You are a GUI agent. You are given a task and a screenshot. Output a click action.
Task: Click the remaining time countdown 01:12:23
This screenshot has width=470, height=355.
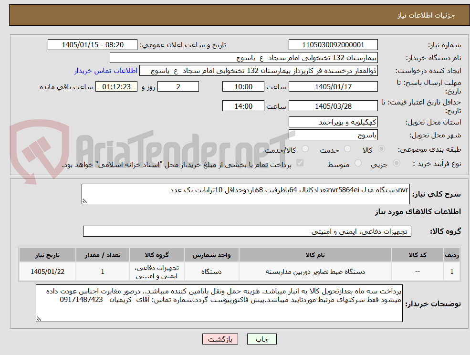116,87
